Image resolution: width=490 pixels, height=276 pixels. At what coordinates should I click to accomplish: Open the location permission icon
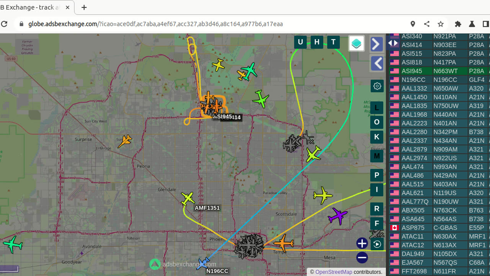[x=413, y=24]
